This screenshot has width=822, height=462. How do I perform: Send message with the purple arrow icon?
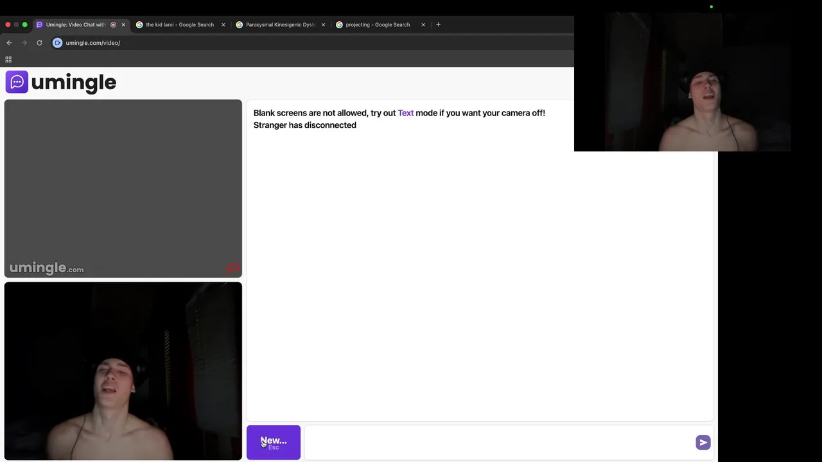click(703, 443)
